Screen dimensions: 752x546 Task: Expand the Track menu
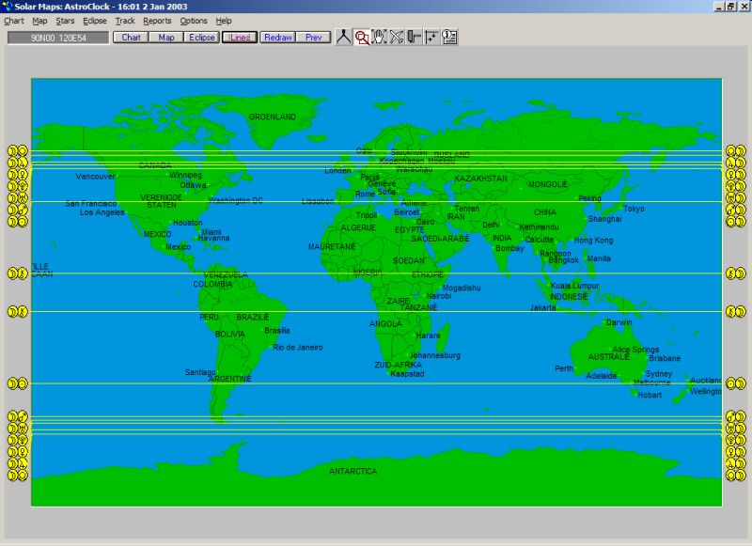125,21
